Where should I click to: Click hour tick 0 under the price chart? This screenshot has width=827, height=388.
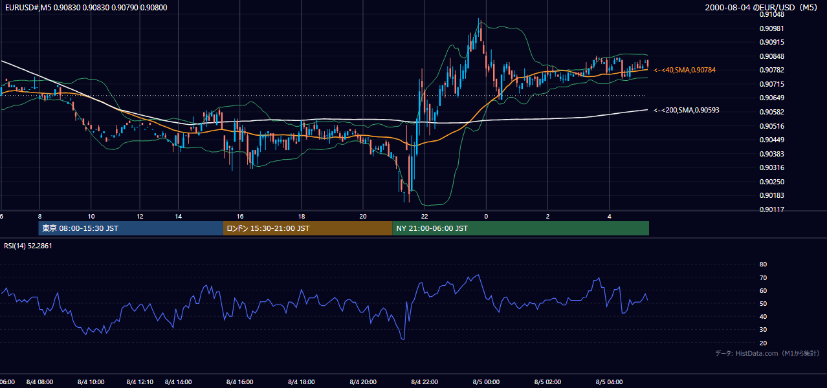point(486,217)
